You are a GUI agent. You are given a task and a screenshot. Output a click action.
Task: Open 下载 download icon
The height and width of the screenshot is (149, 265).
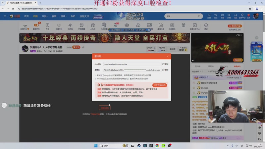tap(222, 16)
